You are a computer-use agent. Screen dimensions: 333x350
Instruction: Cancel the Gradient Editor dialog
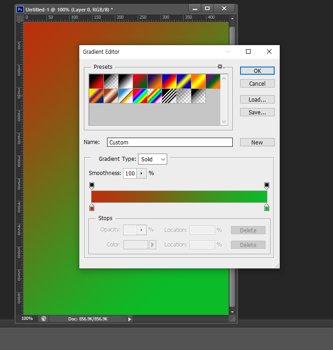[257, 83]
